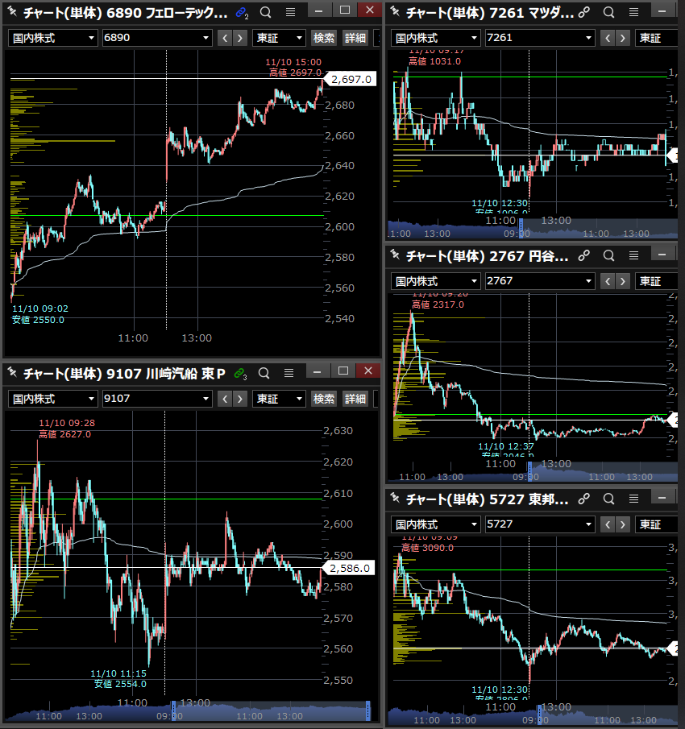685x729 pixels.
Task: Click the range handle on 5727 timeline
Action: [539, 714]
